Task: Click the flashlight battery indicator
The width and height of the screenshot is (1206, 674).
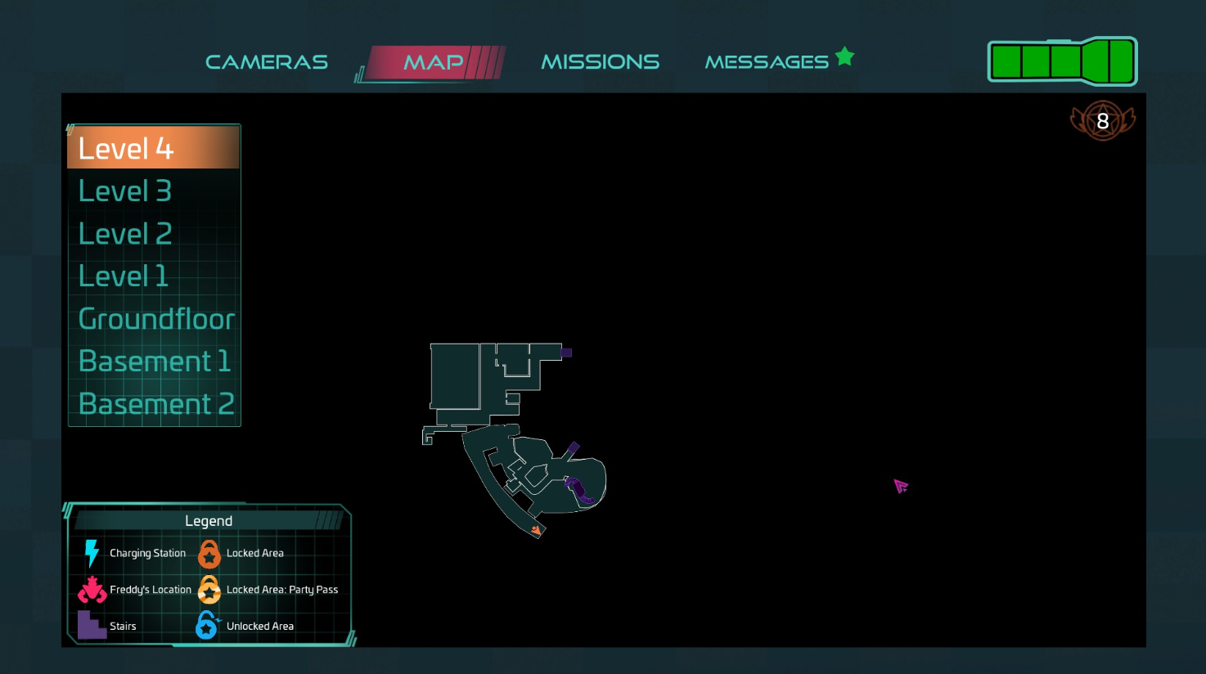Action: (x=1062, y=61)
